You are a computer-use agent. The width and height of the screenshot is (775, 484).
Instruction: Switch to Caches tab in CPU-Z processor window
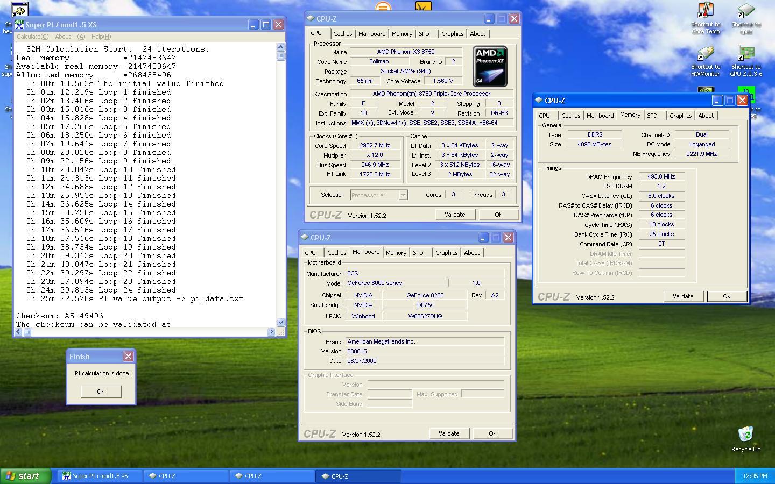pyautogui.click(x=342, y=34)
